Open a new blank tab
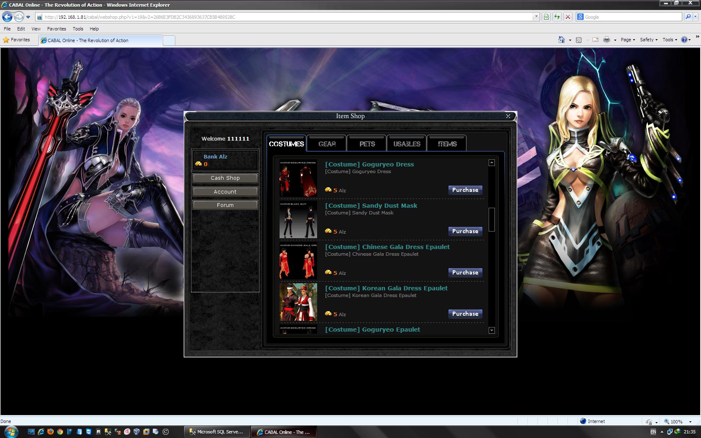The height and width of the screenshot is (438, 701). [169, 40]
